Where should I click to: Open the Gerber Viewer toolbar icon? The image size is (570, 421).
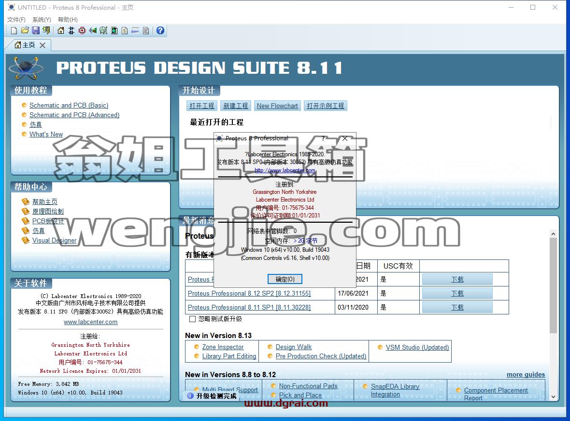click(x=103, y=30)
